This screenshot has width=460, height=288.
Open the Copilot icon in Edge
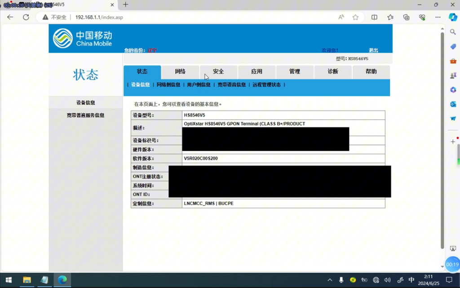tap(453, 17)
